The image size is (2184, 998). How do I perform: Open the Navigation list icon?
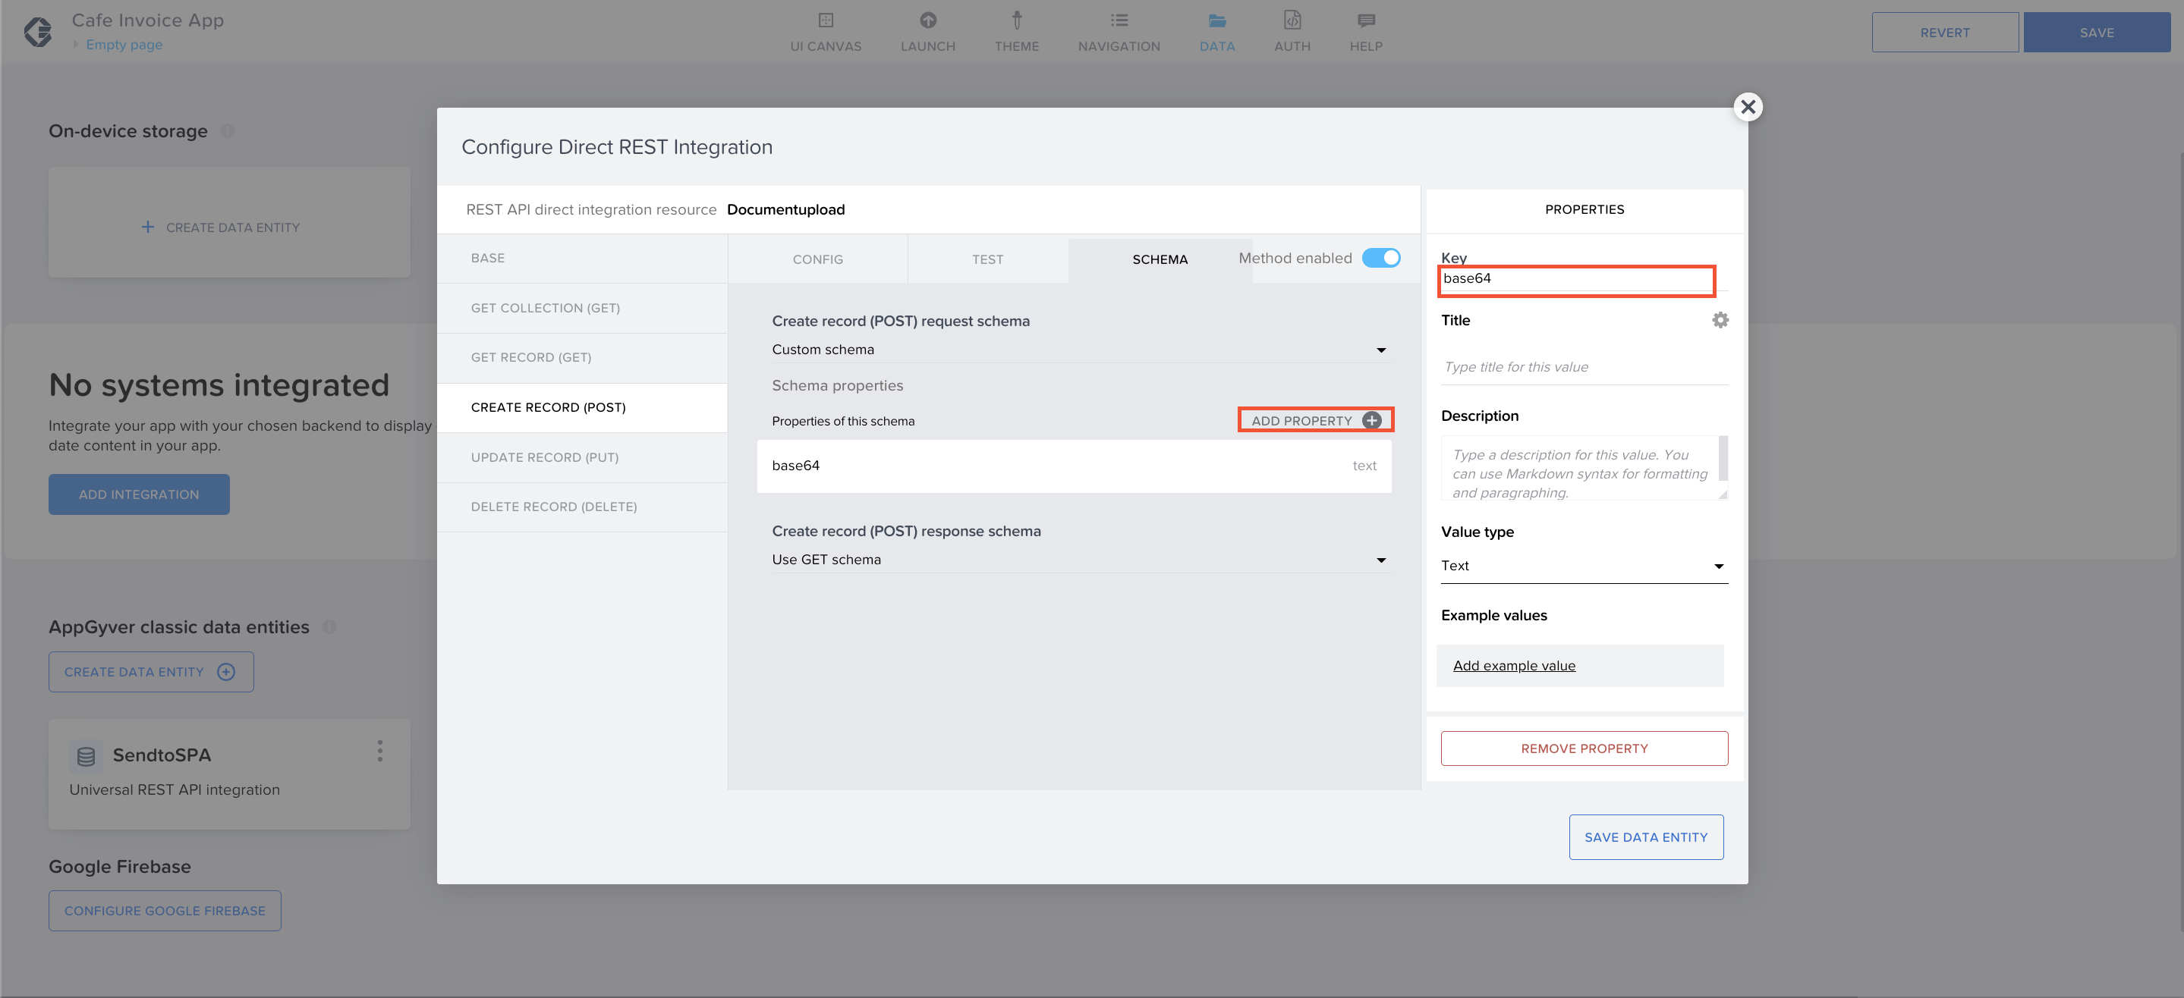(1119, 20)
